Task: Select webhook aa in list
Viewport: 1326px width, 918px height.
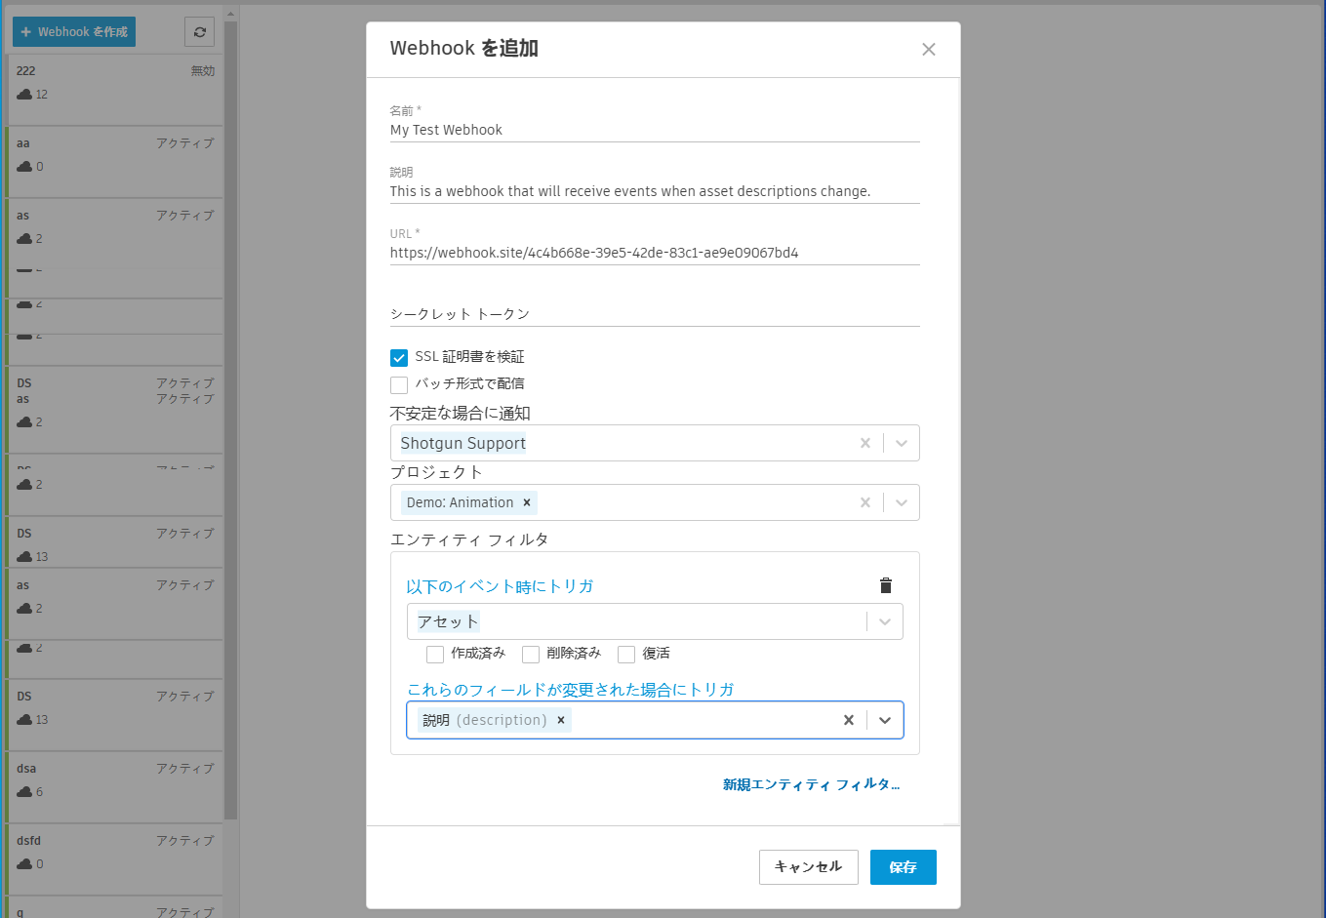Action: click(115, 162)
